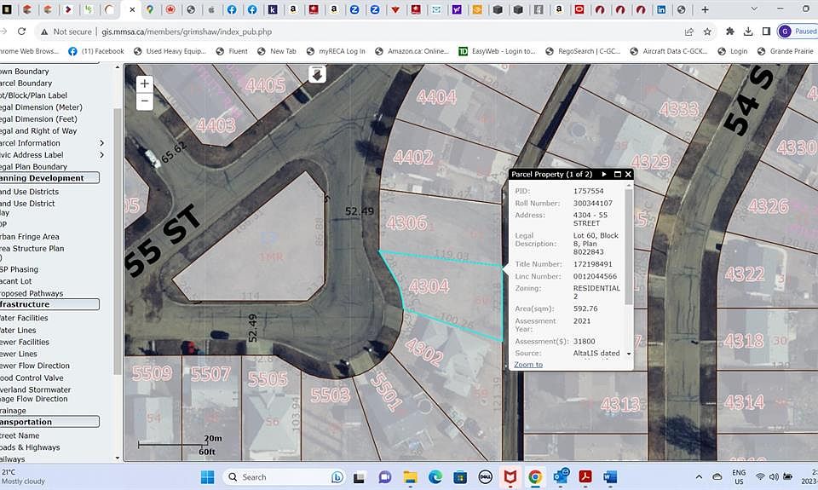Click parcel 4302 on the map
Viewport: 818px width, 490px height.
coord(423,351)
